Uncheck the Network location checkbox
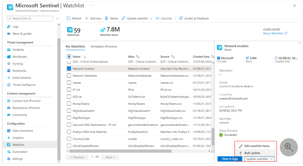Viewport: 303px width, 166px height. pos(69,69)
